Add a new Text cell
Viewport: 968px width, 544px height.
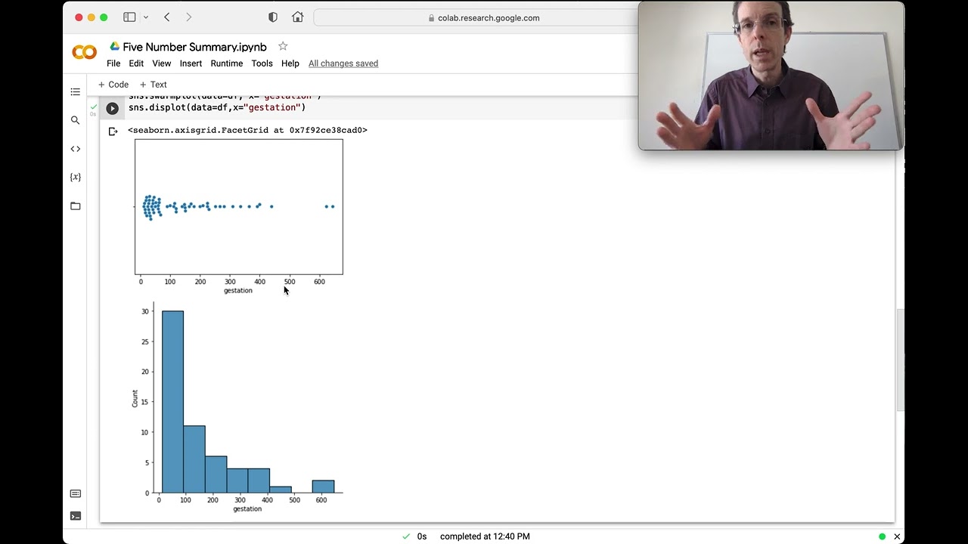[x=154, y=85]
